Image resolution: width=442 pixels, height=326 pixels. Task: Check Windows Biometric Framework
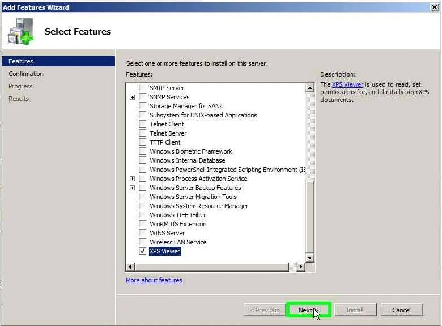[x=143, y=151]
